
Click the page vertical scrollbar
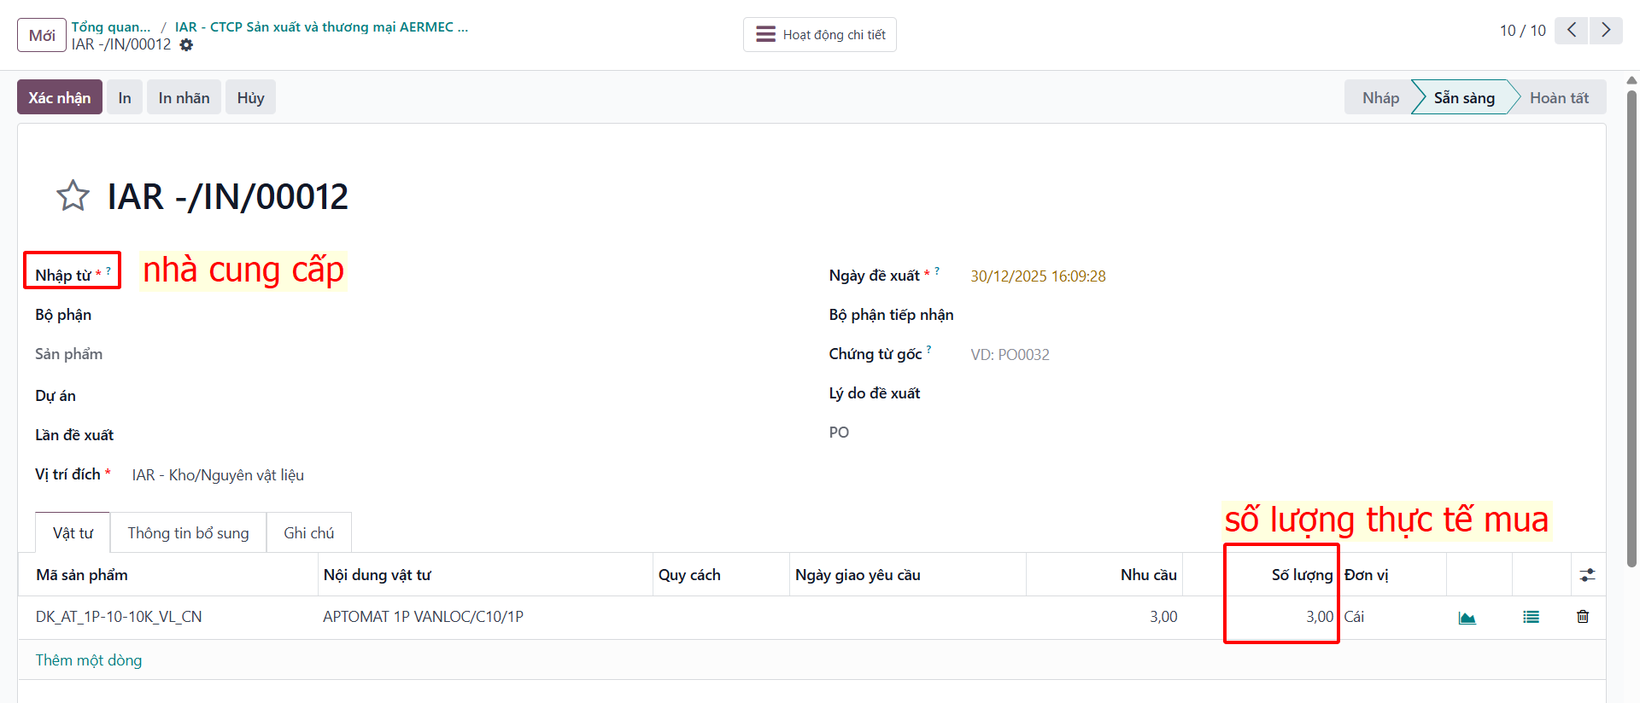click(x=1631, y=328)
